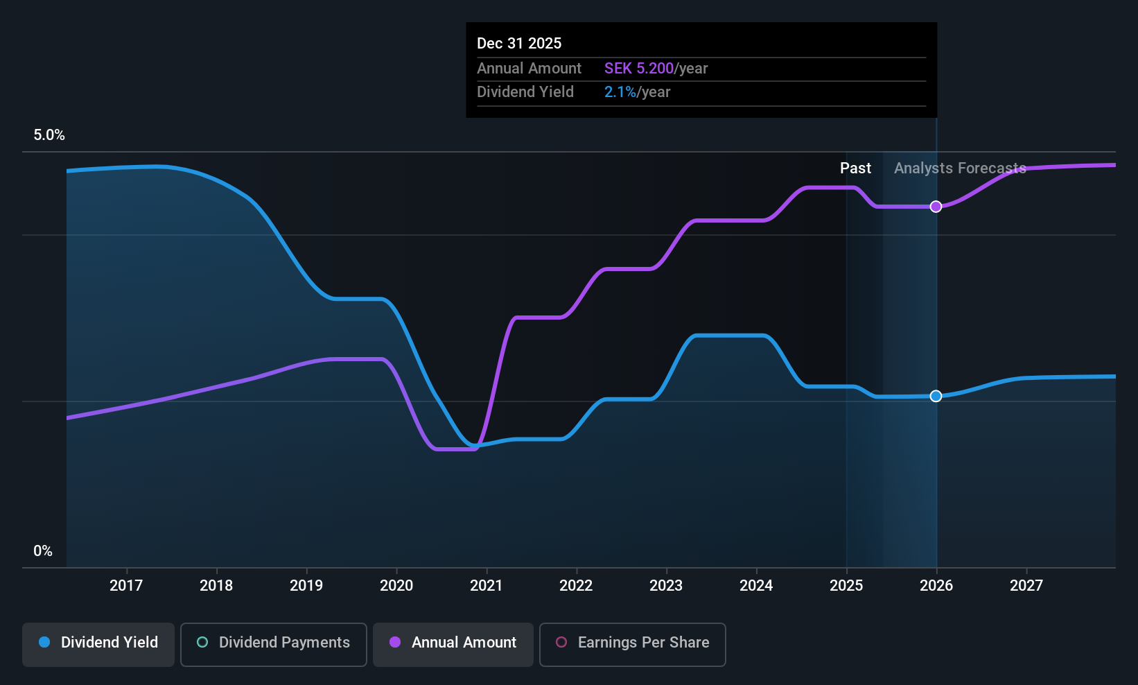Click the Dividend Yield tooltip row label
Image resolution: width=1138 pixels, height=685 pixels.
pos(525,92)
